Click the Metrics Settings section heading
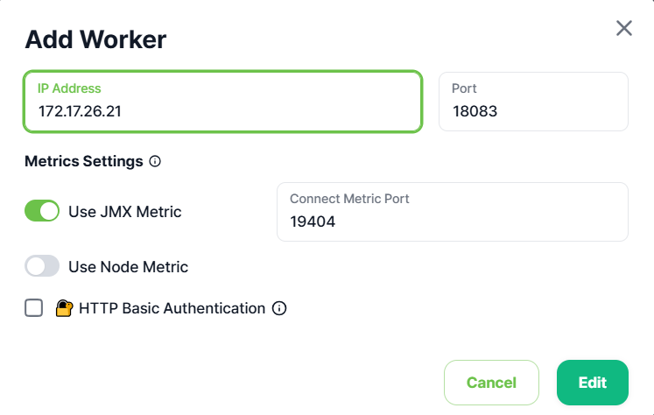The image size is (654, 415). [84, 161]
